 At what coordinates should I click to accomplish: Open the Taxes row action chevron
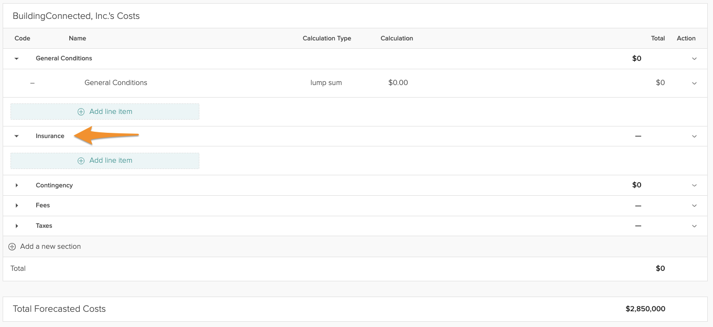click(694, 226)
